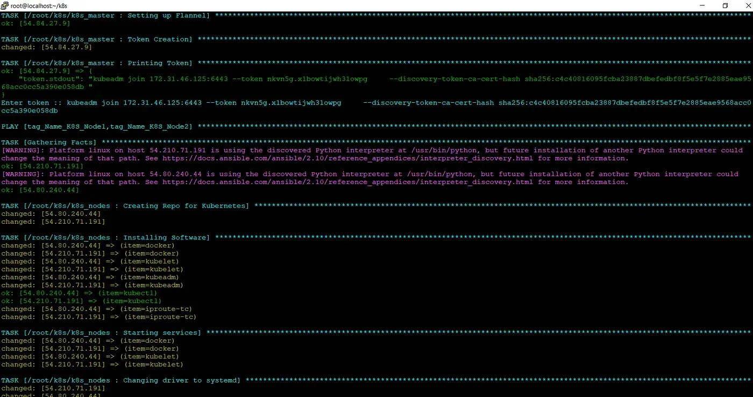Click the Enter token :: prompt line
Viewport: 753px width, 397px height.
coord(376,107)
